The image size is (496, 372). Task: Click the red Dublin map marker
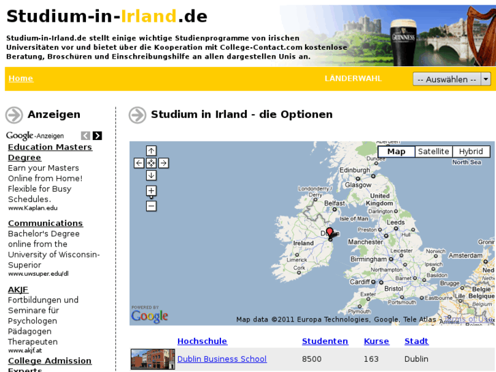coord(330,233)
